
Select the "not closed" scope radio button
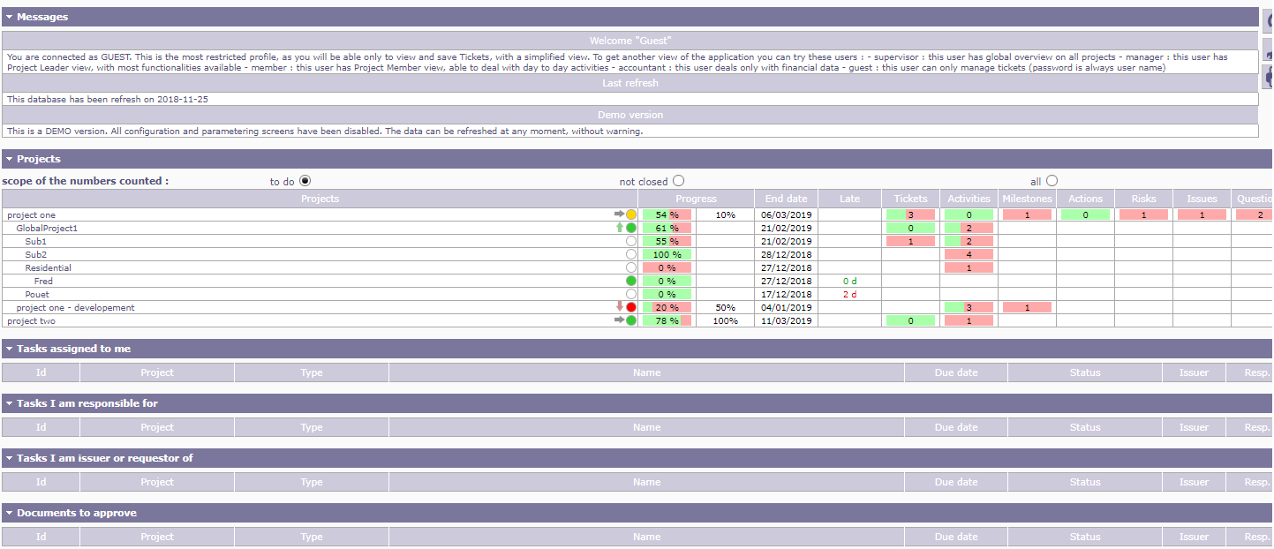678,181
